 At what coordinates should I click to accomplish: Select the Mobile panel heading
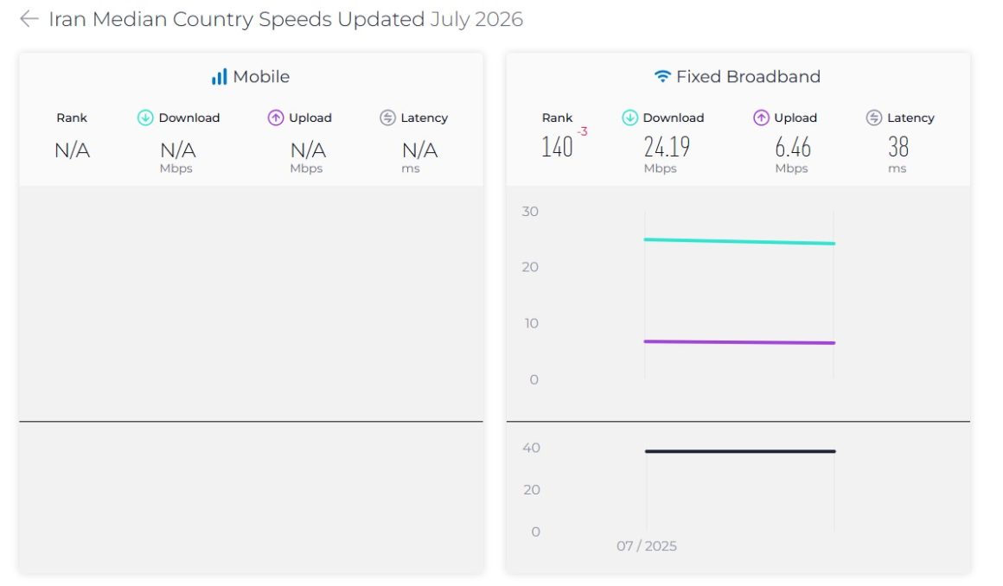261,77
